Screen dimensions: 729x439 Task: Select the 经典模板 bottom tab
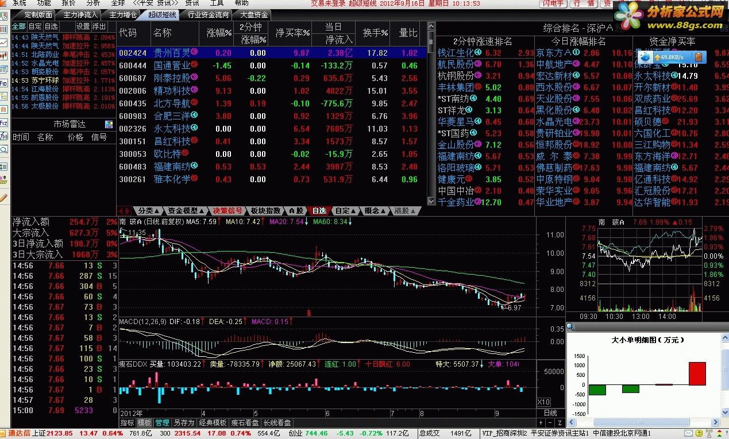click(213, 422)
